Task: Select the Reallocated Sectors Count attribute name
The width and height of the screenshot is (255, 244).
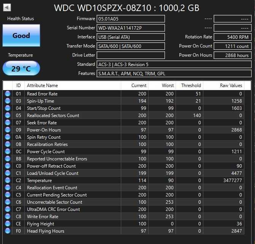Action: click(x=53, y=115)
